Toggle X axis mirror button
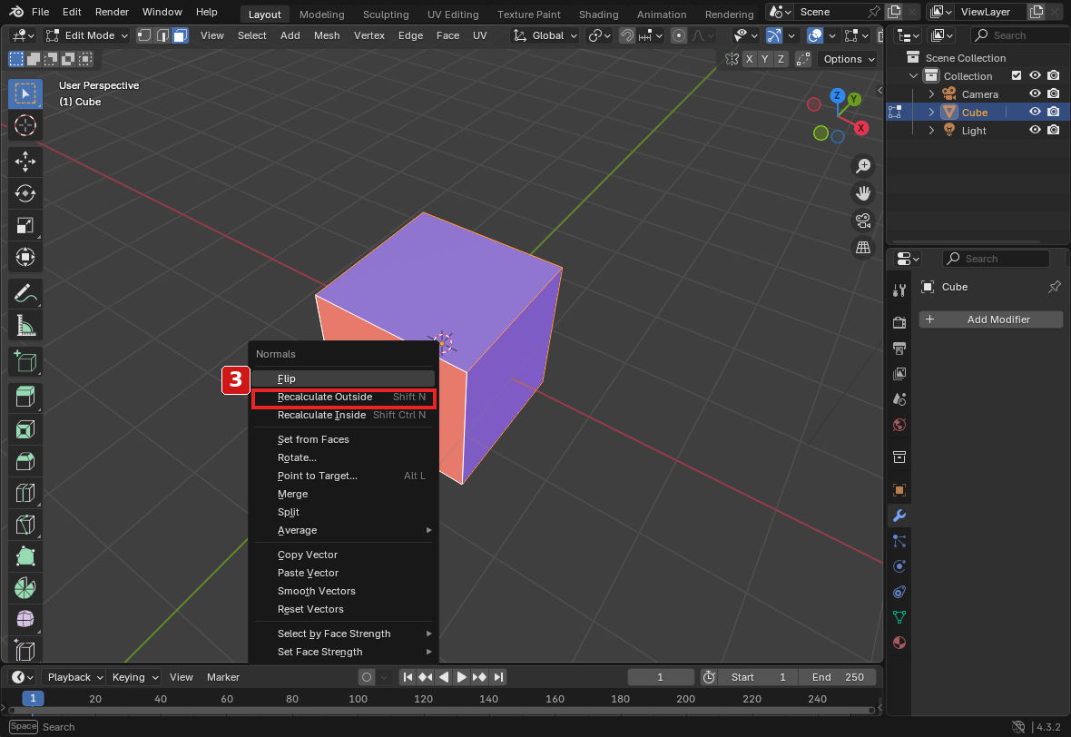This screenshot has height=737, width=1071. click(x=750, y=59)
